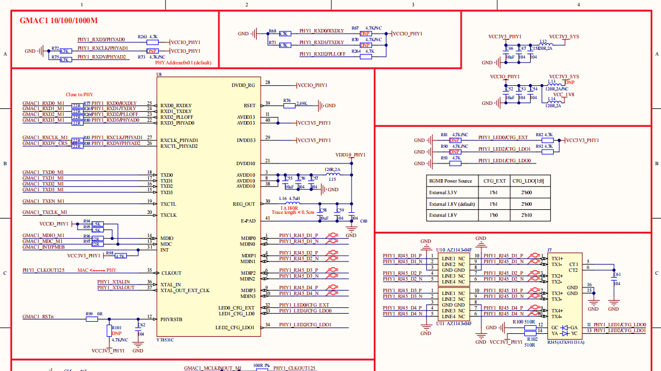Select the VDD10_PHY1 power label

click(351, 155)
